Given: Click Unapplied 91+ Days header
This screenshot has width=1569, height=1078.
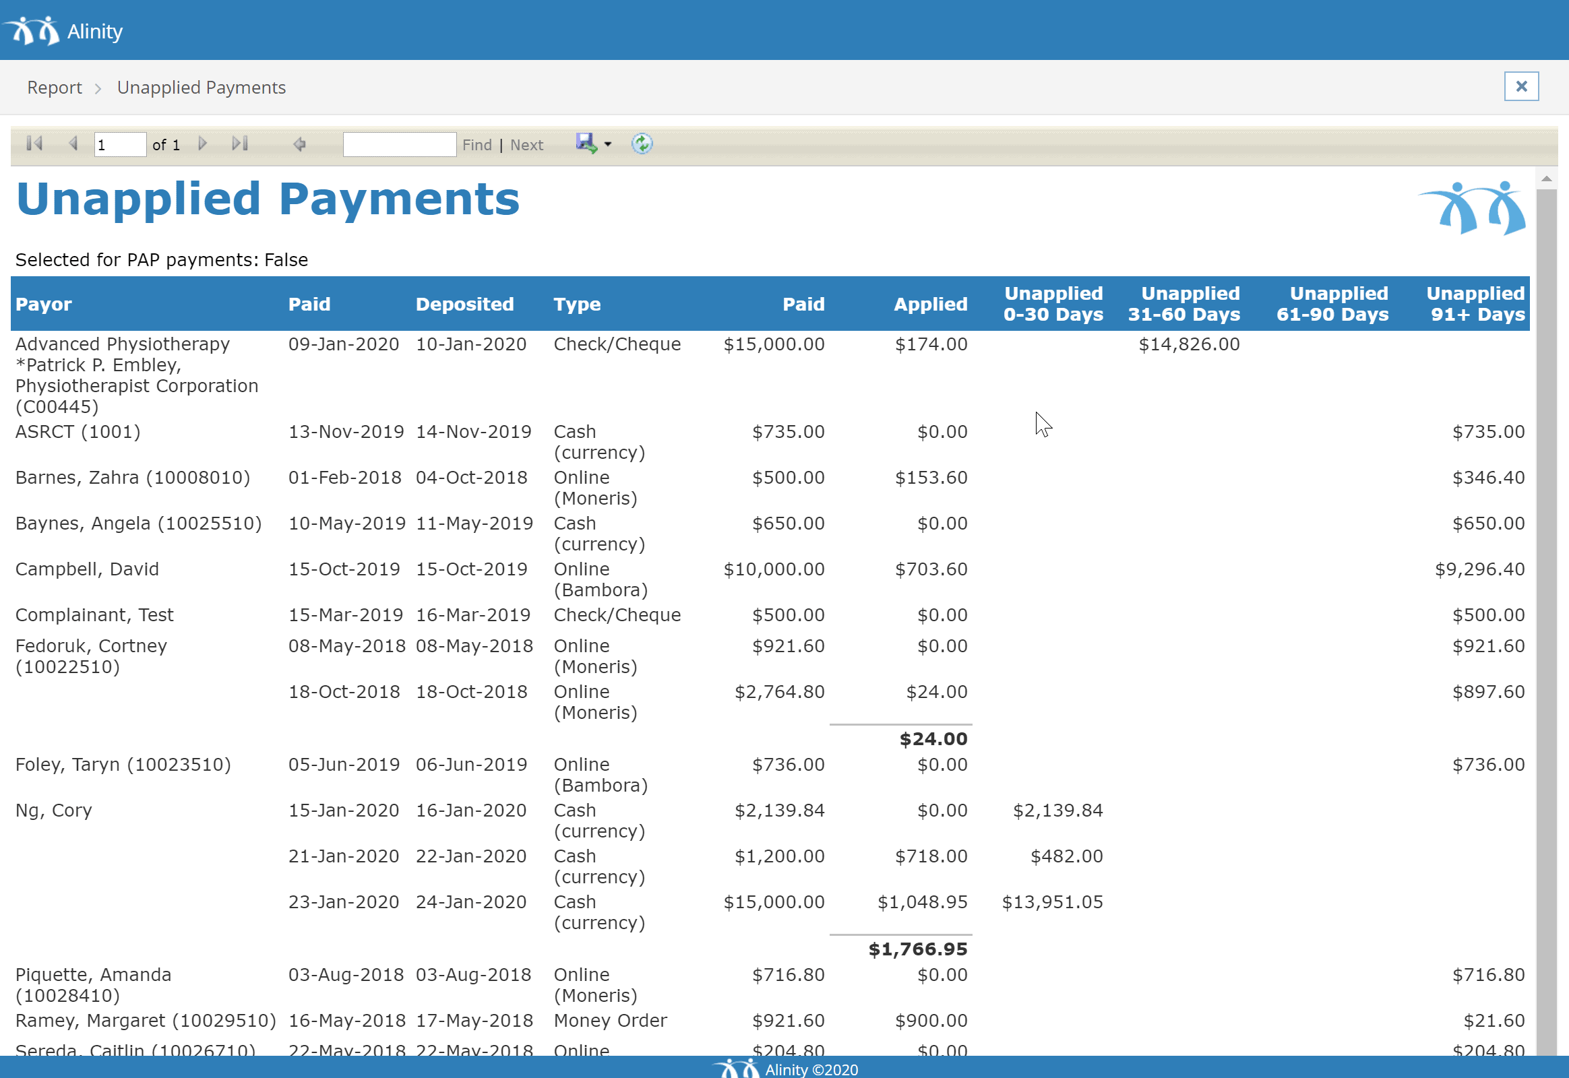Looking at the screenshot, I should tap(1476, 304).
